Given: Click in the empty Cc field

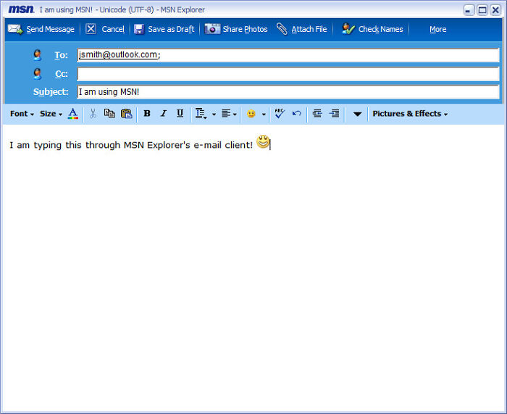Looking at the screenshot, I should coord(288,74).
